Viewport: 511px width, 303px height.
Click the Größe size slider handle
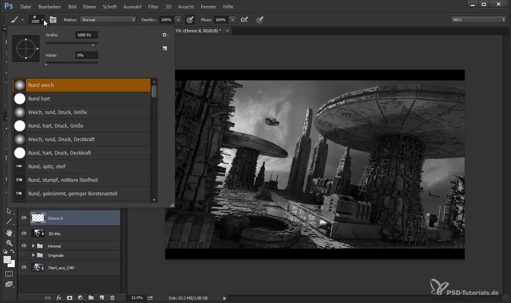[x=93, y=45]
